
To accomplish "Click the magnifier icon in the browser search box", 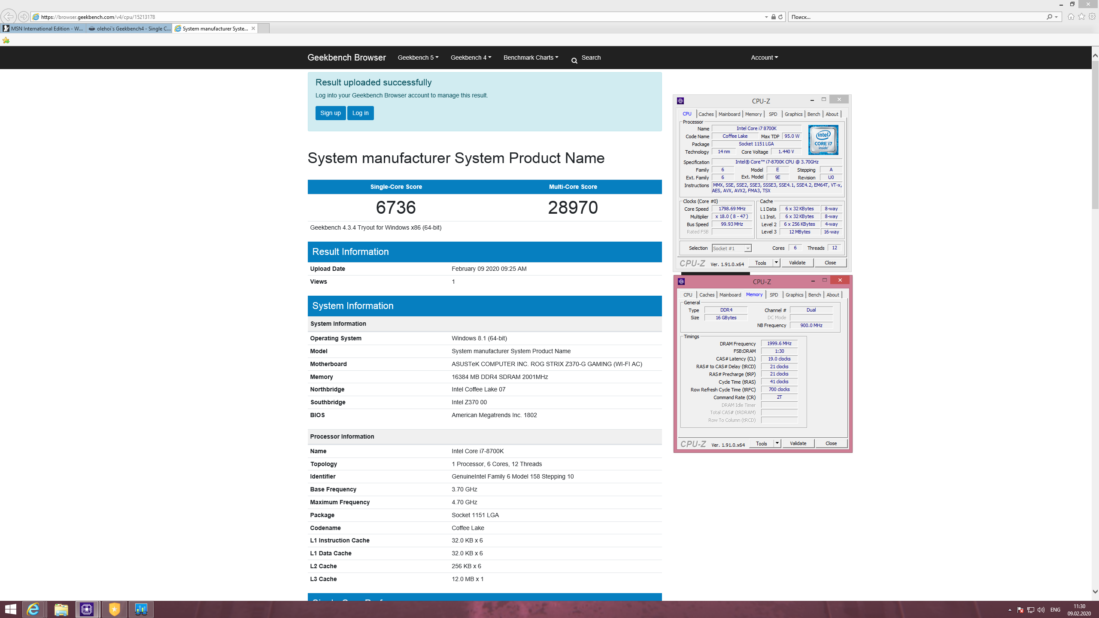I will 1049,17.
